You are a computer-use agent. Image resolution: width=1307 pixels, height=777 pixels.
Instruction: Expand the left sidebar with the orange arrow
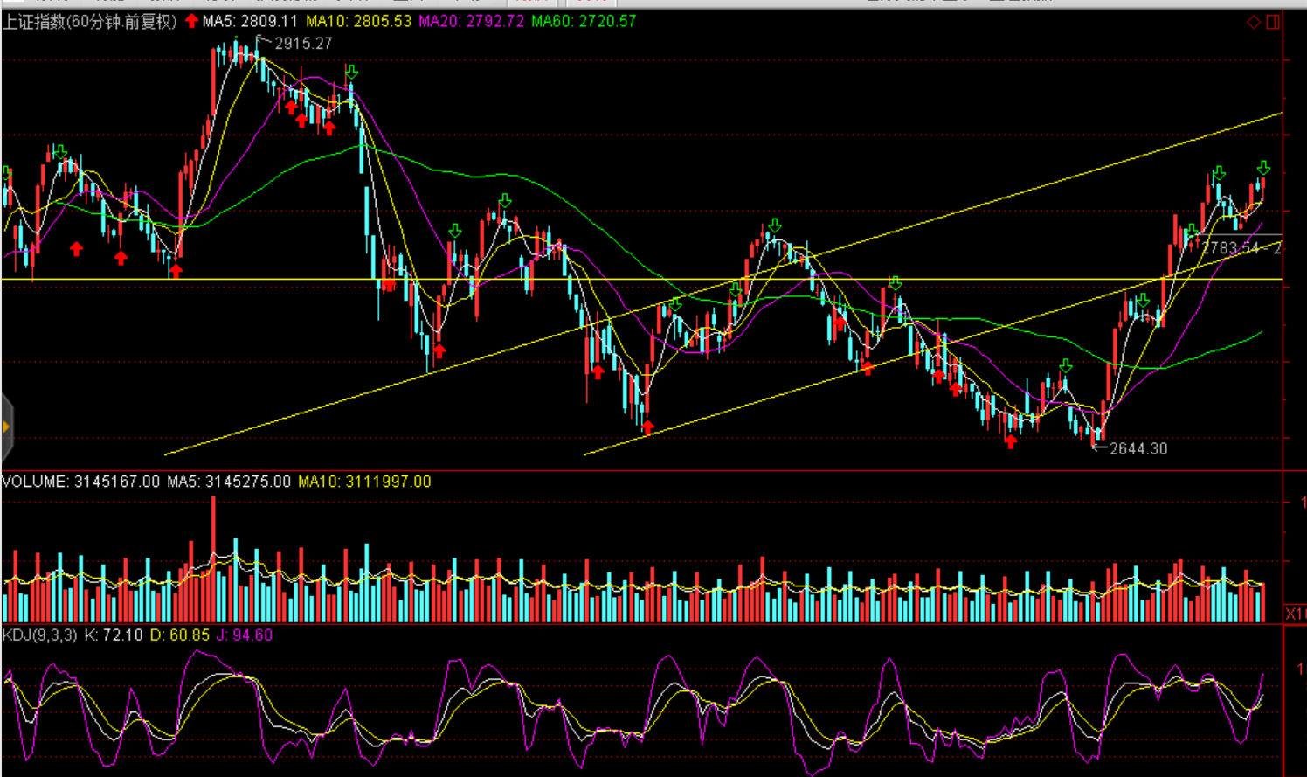[6, 427]
